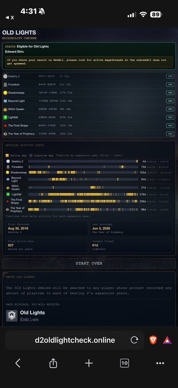Screen dimensions: 178x388
Task: Tap the Beyond Light activity timeline bar
Action: (x=83, y=179)
